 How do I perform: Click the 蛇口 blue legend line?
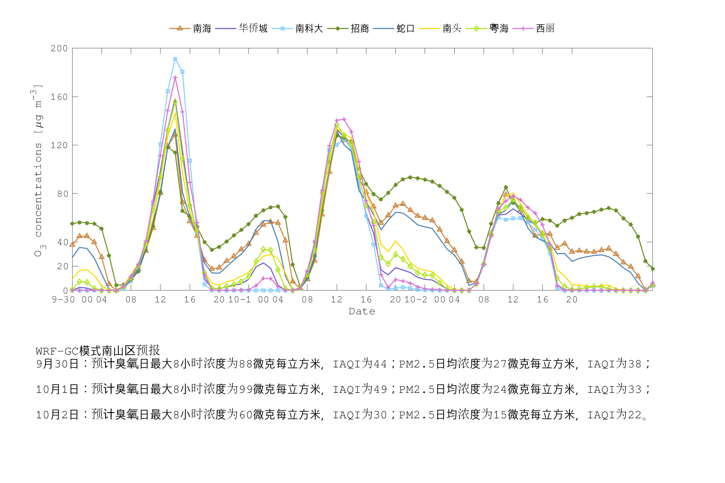point(383,28)
